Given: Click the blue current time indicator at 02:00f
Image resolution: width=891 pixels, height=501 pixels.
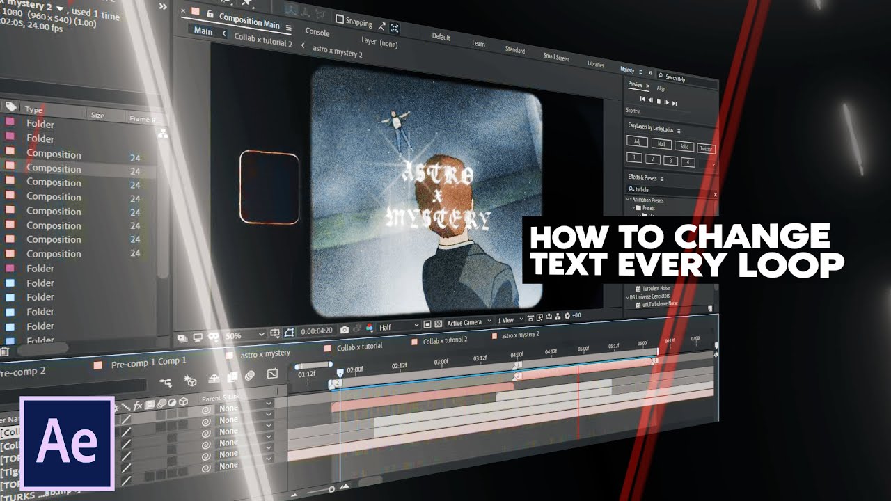Looking at the screenshot, I should point(340,374).
